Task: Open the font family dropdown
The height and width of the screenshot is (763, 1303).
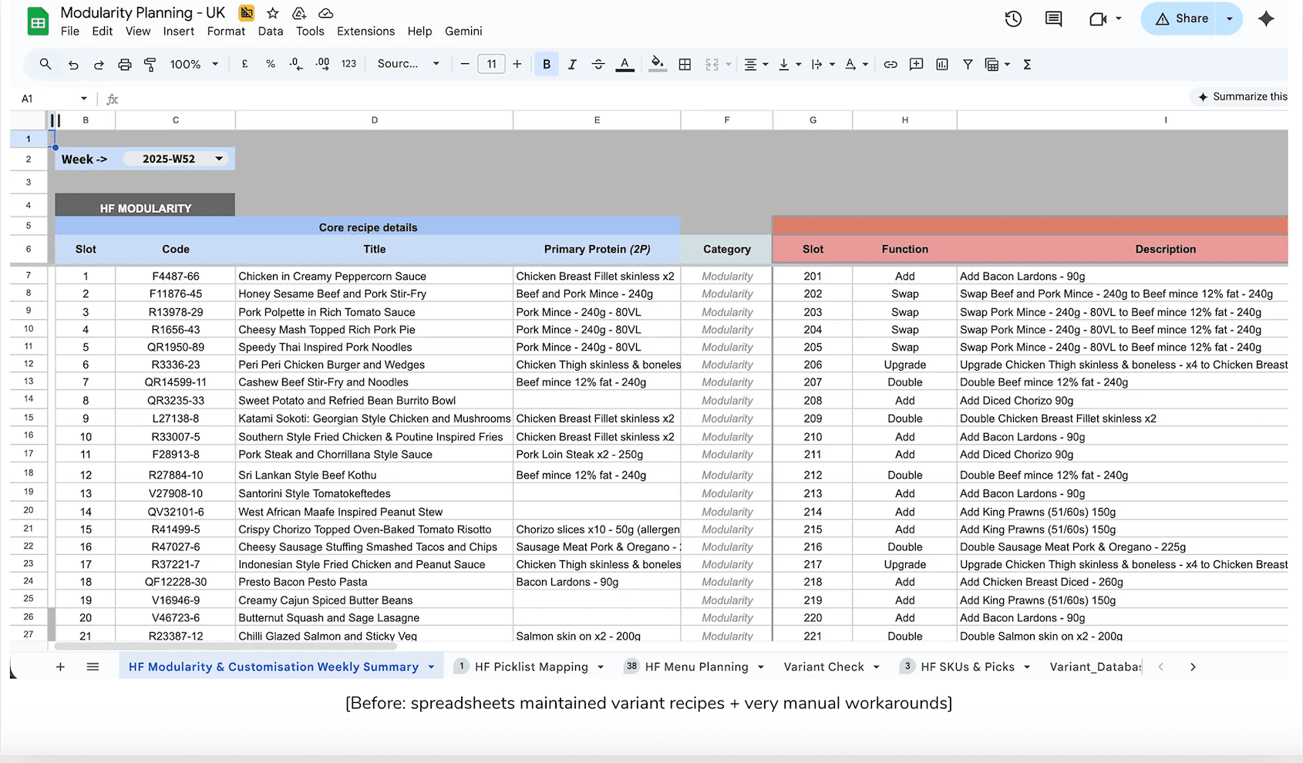Action: (408, 64)
